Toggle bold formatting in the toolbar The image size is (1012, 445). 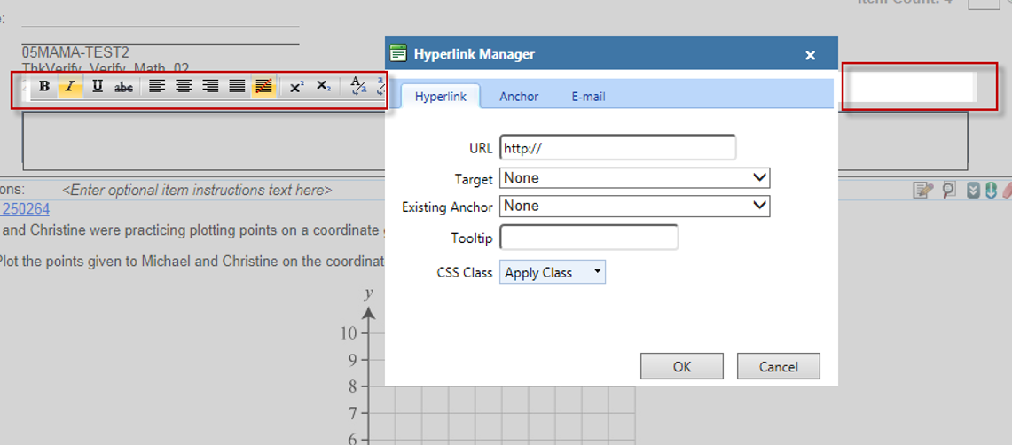(44, 86)
